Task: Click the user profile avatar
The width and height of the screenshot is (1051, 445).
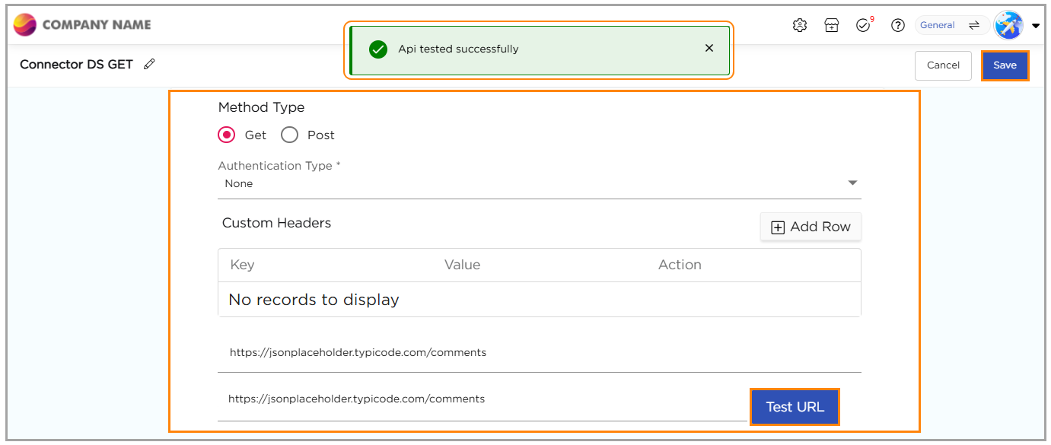Action: pyautogui.click(x=1008, y=25)
